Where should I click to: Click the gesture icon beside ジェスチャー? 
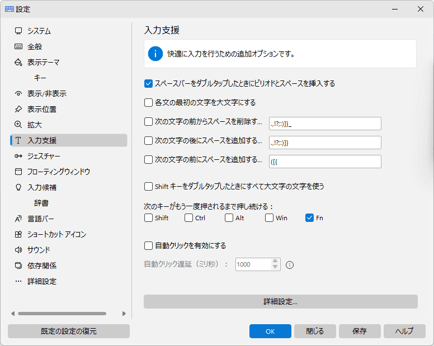point(18,157)
